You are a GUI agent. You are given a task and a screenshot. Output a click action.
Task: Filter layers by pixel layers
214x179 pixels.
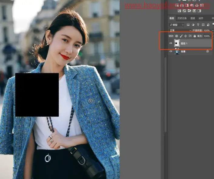pos(188,25)
